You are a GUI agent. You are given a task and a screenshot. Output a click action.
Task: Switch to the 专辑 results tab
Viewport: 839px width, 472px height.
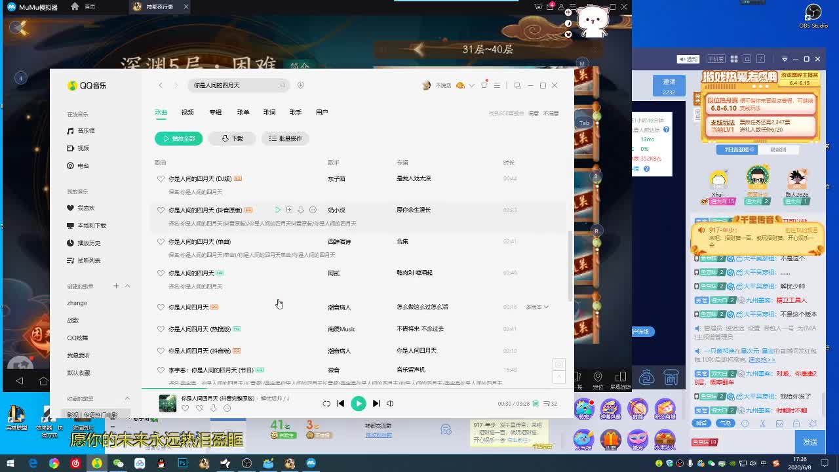click(x=216, y=112)
